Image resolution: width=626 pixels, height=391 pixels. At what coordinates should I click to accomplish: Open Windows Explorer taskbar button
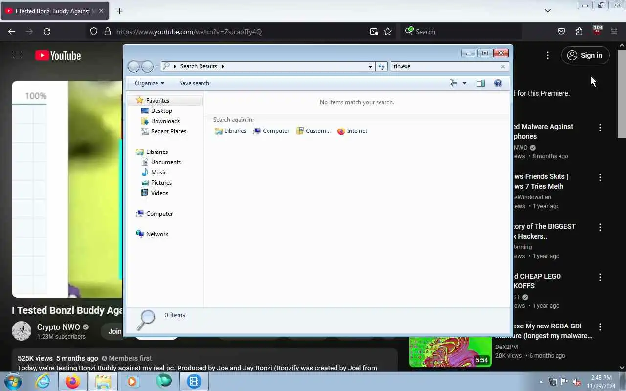click(x=103, y=381)
